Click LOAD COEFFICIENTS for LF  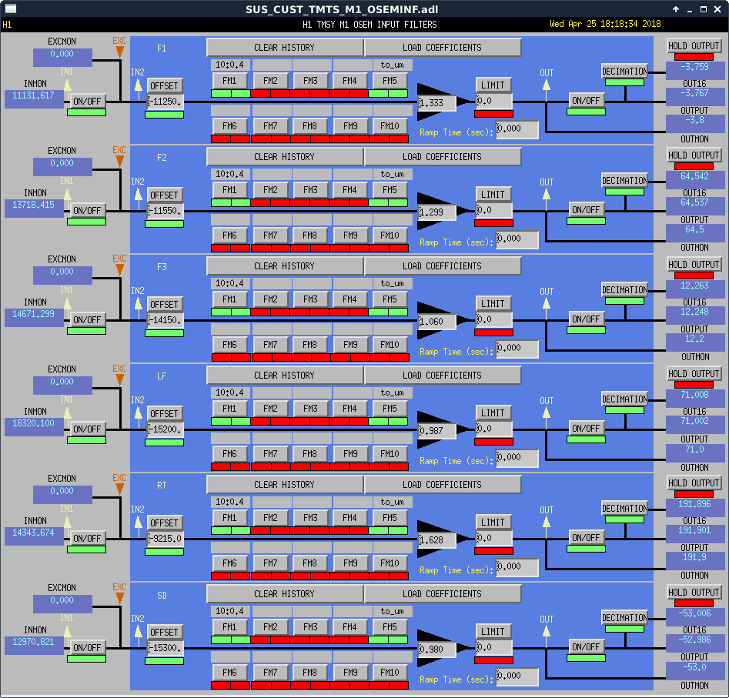442,375
